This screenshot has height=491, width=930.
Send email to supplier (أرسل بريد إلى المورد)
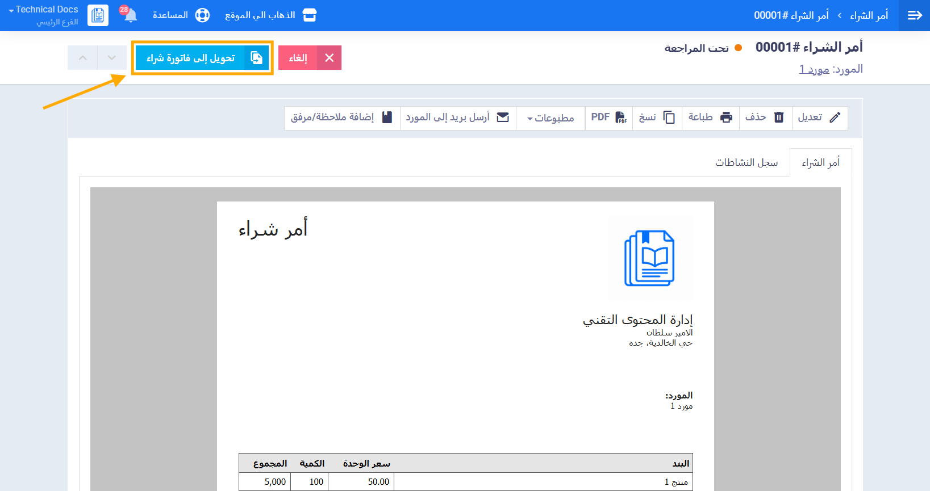coord(457,117)
